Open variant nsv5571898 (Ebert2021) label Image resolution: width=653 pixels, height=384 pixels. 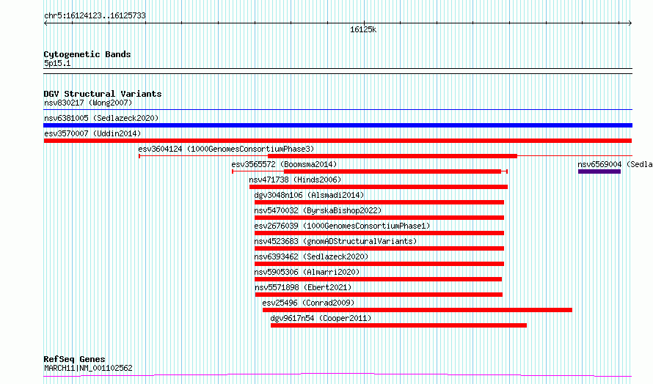(303, 287)
